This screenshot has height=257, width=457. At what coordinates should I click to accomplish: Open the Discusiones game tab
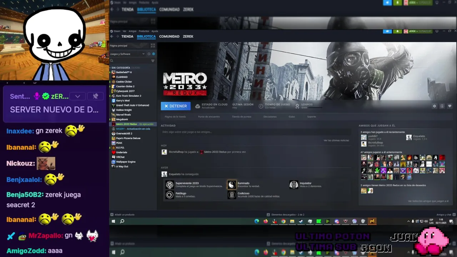click(270, 117)
